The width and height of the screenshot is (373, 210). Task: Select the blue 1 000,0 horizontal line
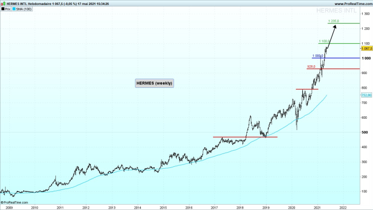point(344,58)
